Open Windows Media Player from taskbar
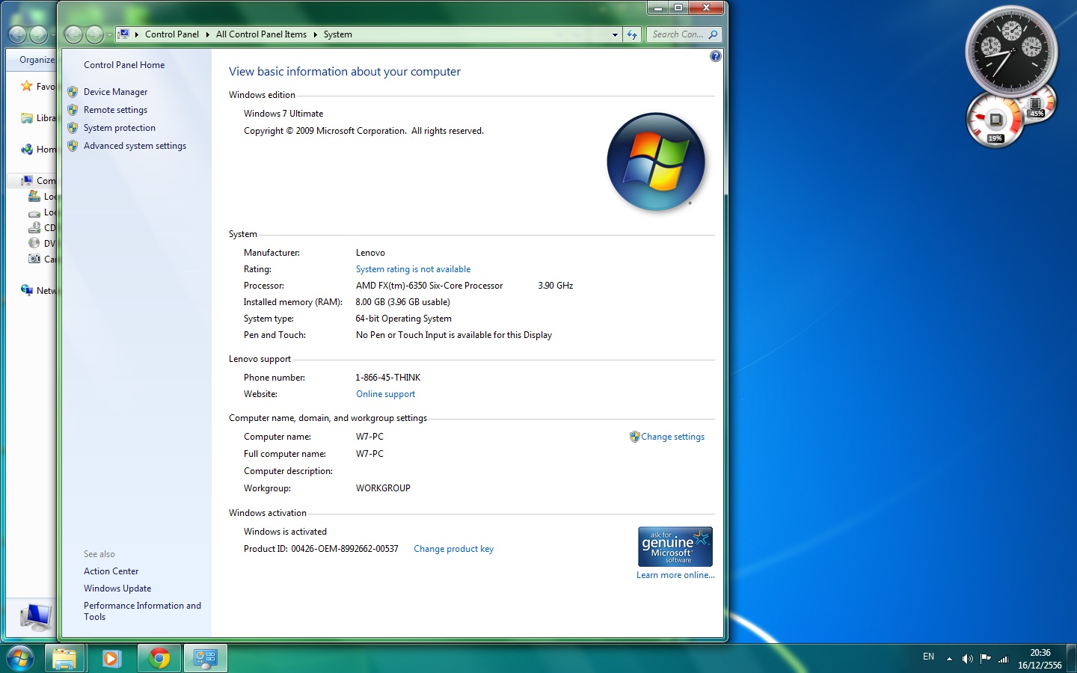The width and height of the screenshot is (1077, 673). point(112,658)
